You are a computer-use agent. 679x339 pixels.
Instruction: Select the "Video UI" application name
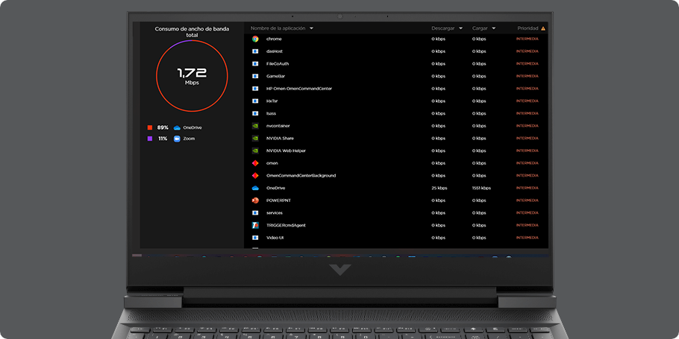(275, 238)
